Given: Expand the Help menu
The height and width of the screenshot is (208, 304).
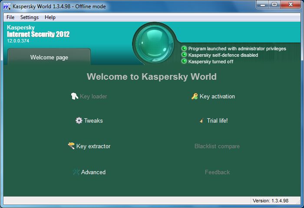Looking at the screenshot, I should tap(50, 17).
